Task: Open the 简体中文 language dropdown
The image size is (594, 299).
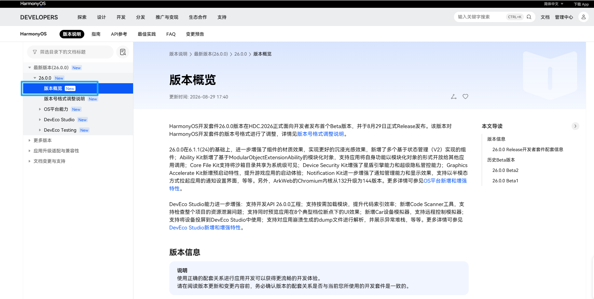Action: (x=553, y=4)
